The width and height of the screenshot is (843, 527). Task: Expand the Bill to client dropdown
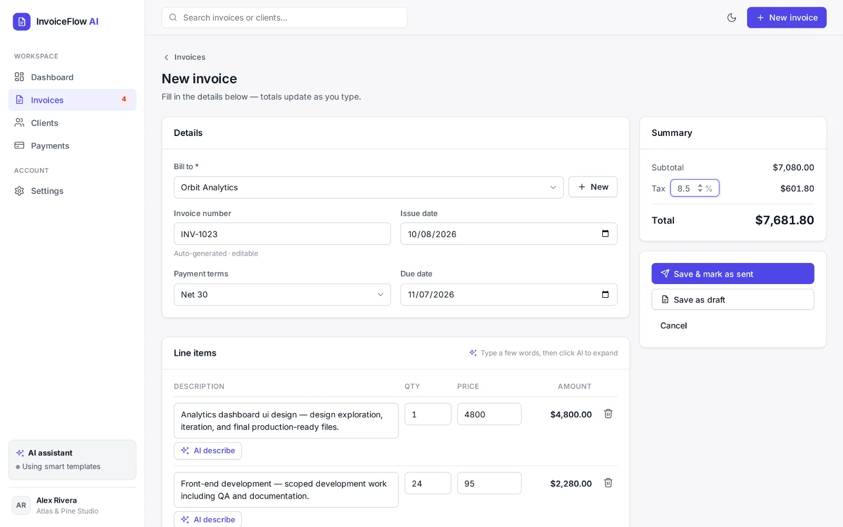(369, 187)
